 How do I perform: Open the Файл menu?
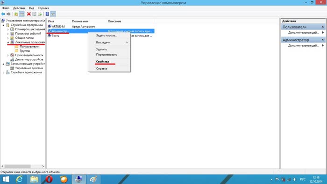click(x=6, y=8)
